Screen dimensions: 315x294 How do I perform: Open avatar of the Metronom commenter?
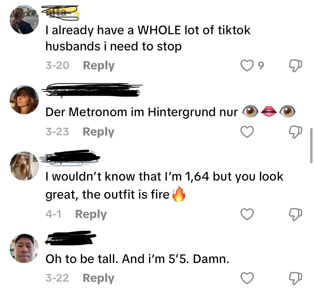(x=24, y=100)
